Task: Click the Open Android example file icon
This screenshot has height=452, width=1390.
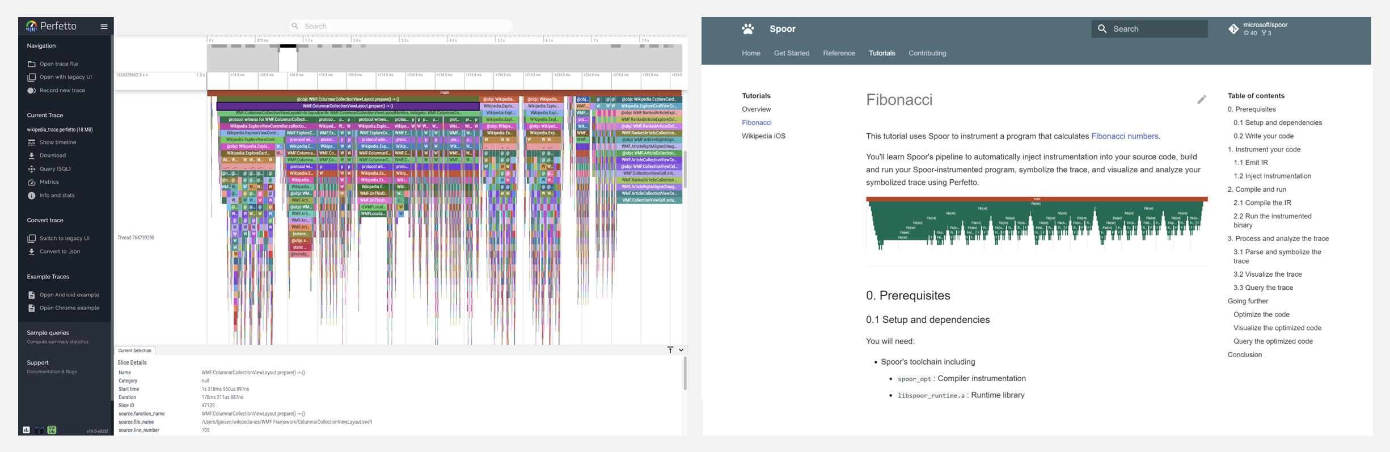Action: [32, 295]
